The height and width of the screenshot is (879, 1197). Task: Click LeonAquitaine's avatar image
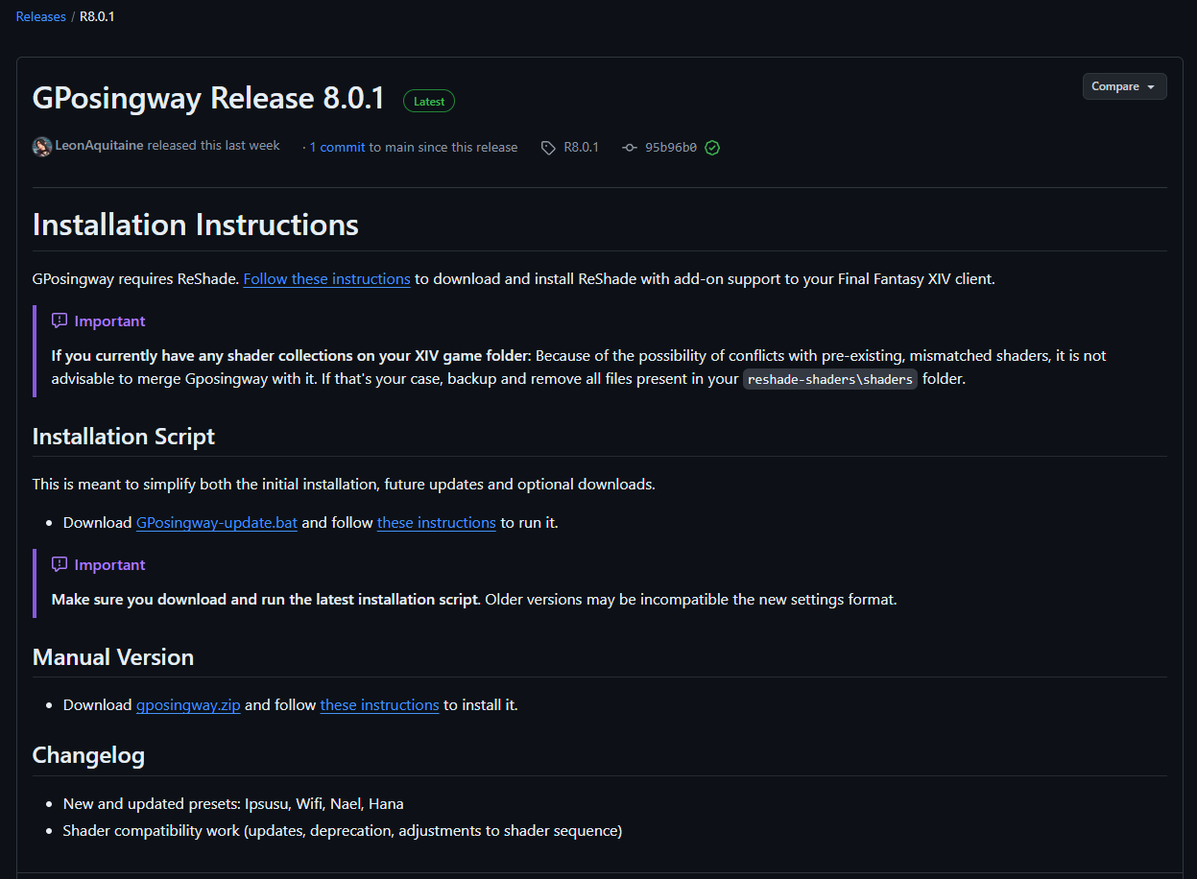coord(42,147)
